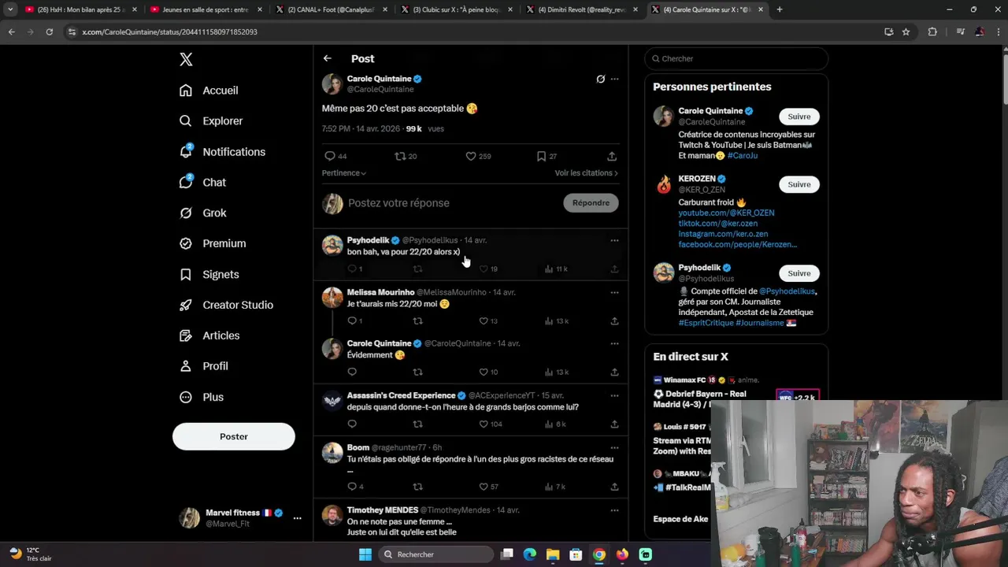The height and width of the screenshot is (567, 1008).
Task: Open main post three-dot menu
Action: click(x=614, y=79)
